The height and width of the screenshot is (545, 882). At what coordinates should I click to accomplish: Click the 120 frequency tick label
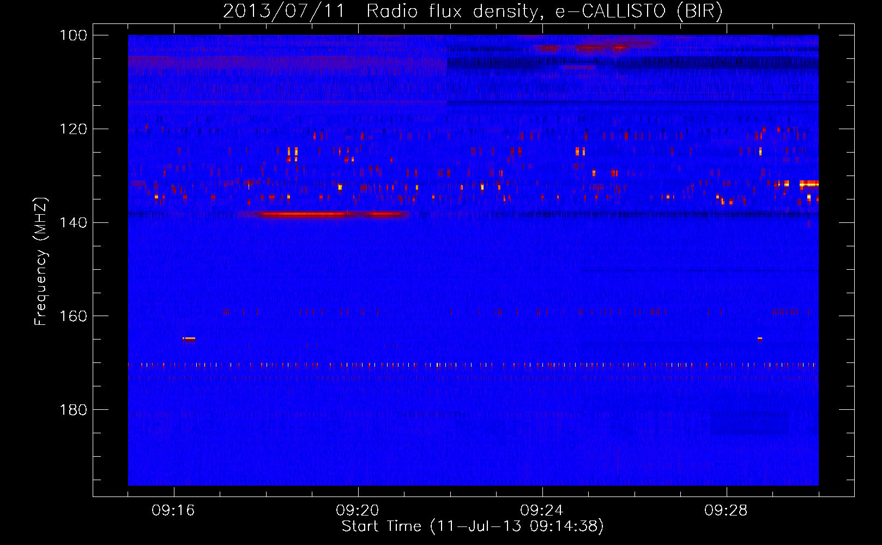coord(74,129)
